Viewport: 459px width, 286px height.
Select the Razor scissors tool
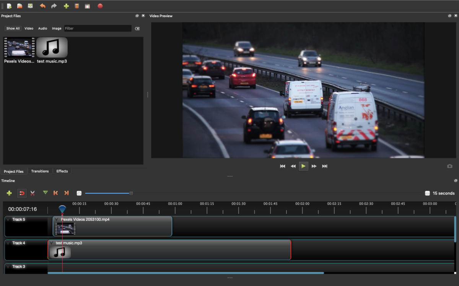[x=33, y=193]
